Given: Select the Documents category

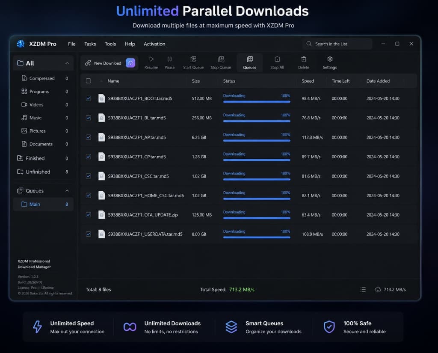Looking at the screenshot, I should [x=43, y=144].
